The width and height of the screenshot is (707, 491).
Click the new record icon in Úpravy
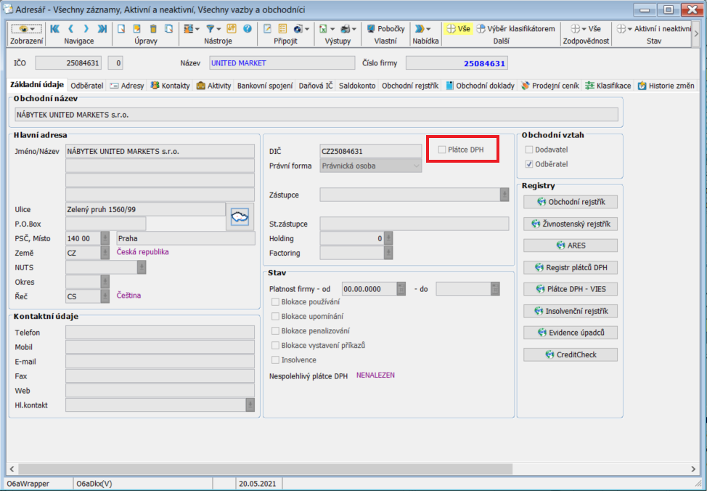click(121, 29)
